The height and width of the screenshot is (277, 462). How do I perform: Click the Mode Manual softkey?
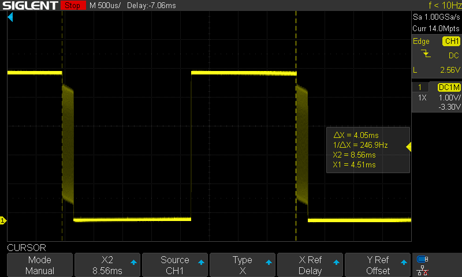[x=40, y=265]
